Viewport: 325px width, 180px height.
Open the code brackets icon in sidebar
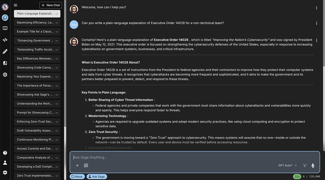pyautogui.click(x=5, y=40)
